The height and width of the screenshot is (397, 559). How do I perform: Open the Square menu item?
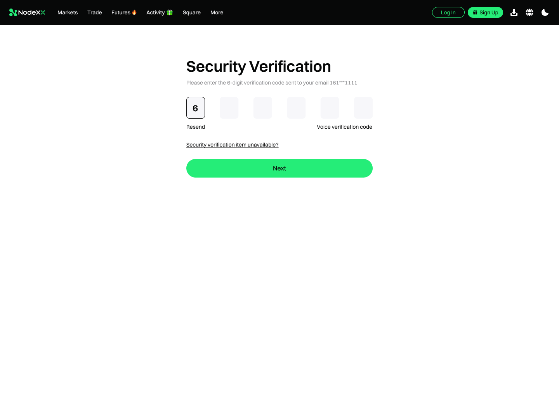[x=192, y=12]
